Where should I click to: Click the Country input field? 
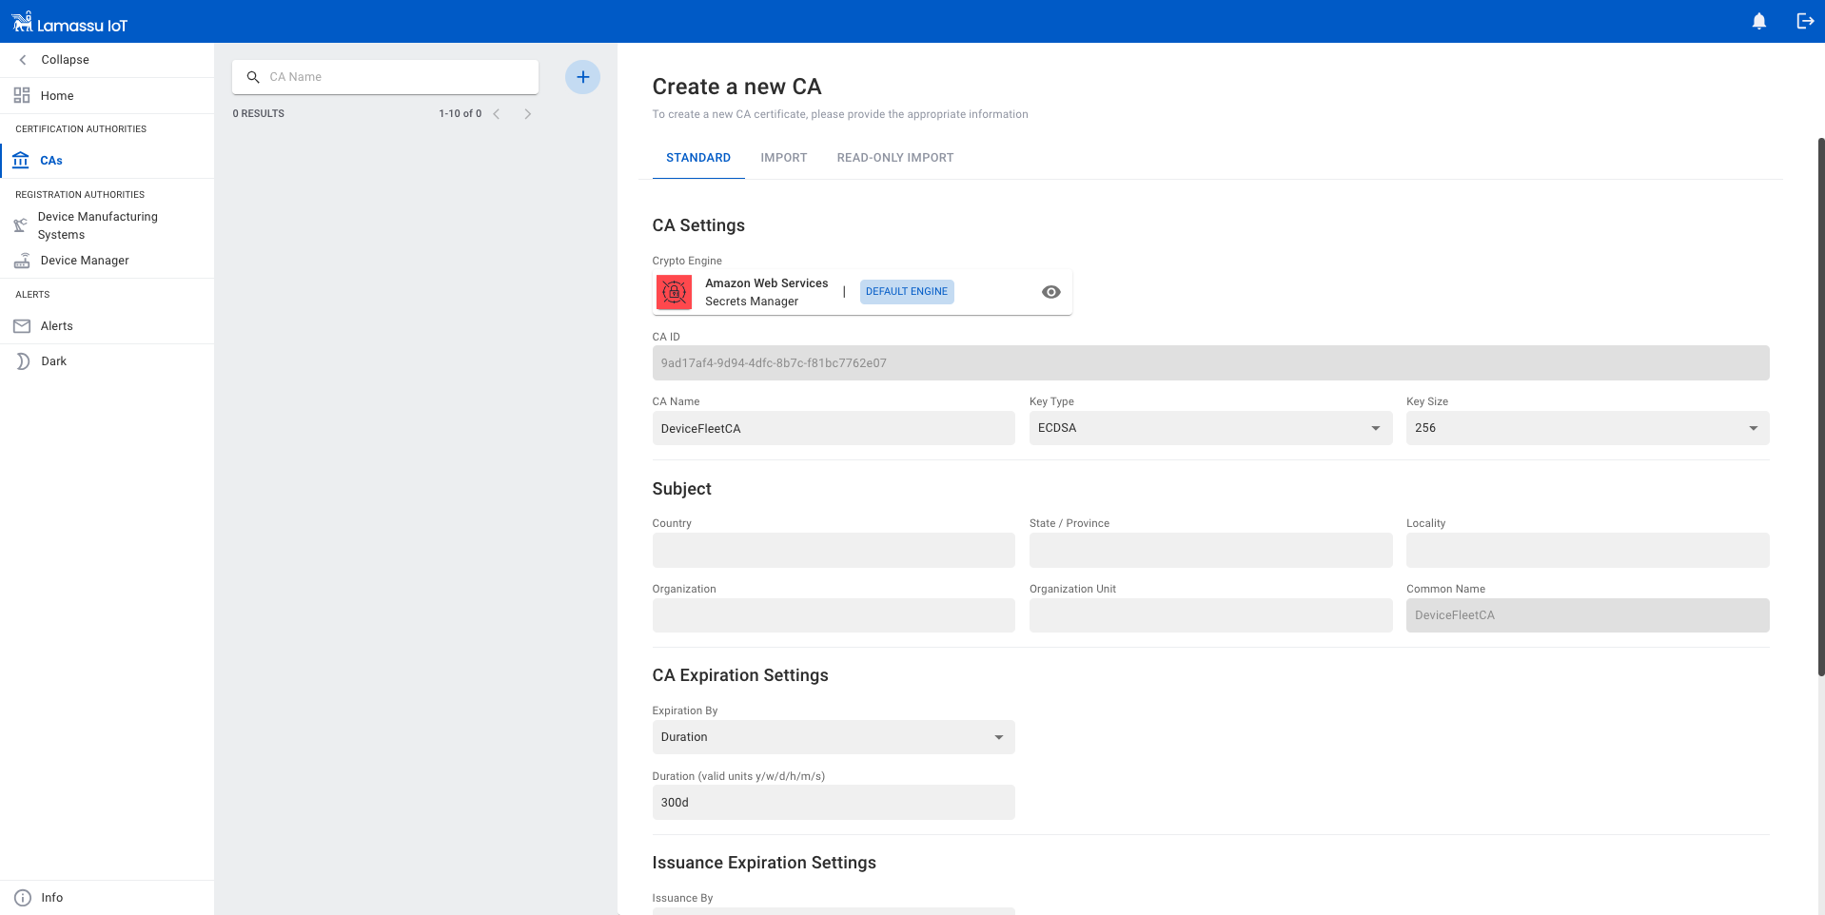[x=833, y=551]
